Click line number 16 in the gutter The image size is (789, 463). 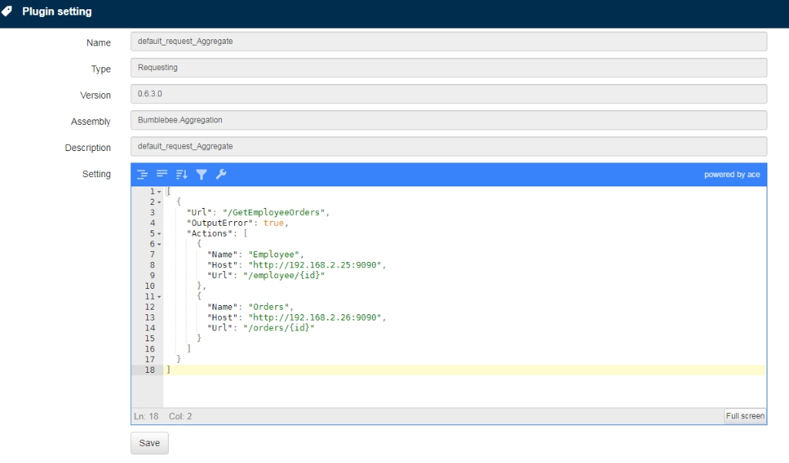click(150, 349)
